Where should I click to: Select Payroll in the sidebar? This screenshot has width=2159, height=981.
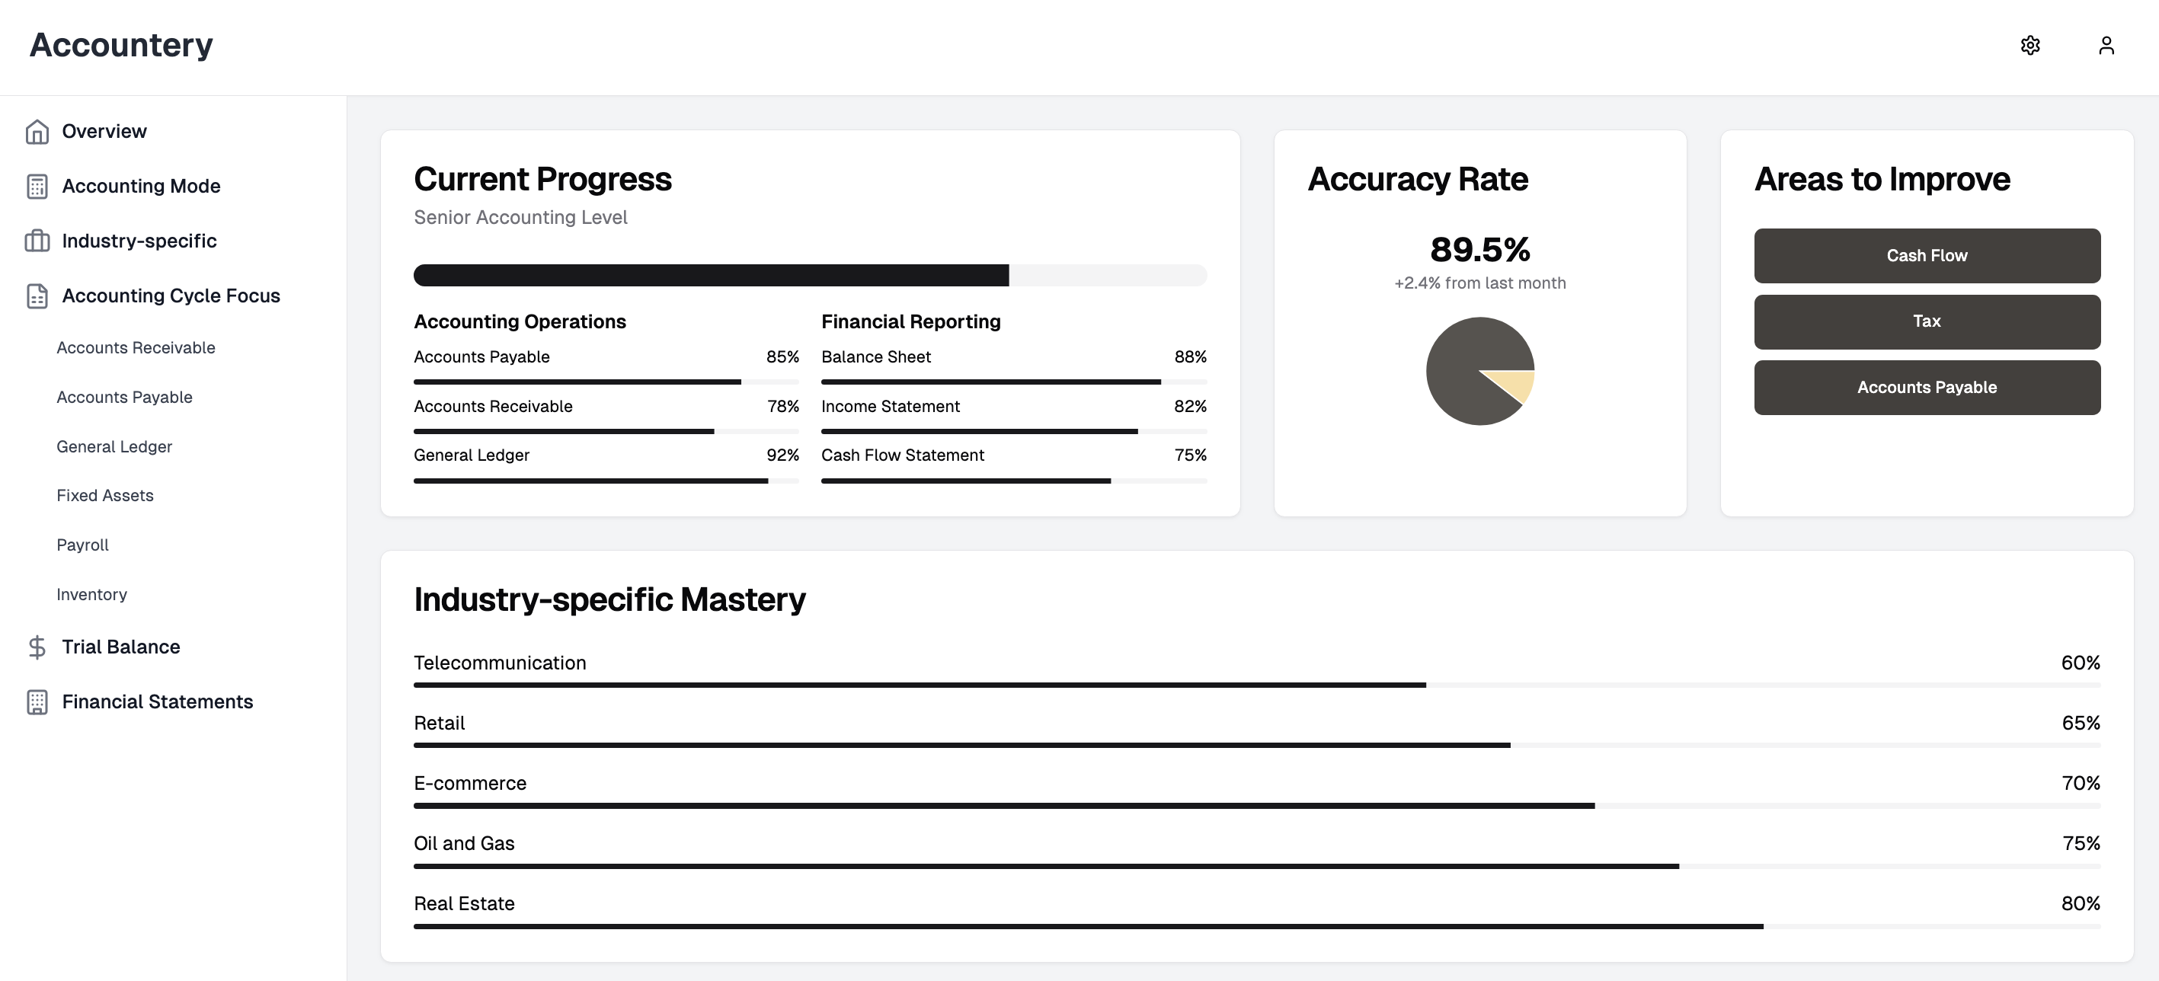82,545
